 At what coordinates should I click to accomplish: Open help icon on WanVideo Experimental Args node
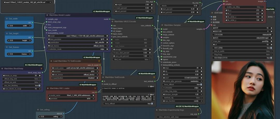pyautogui.click(x=198, y=110)
